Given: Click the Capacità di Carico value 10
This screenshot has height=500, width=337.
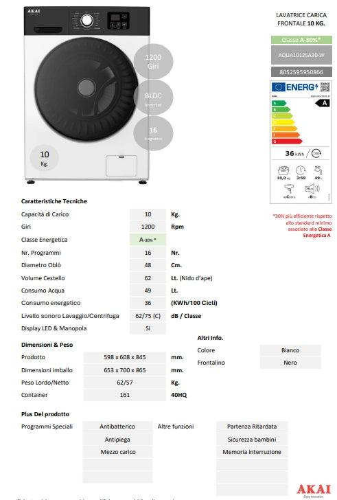Looking at the screenshot, I should (148, 214).
